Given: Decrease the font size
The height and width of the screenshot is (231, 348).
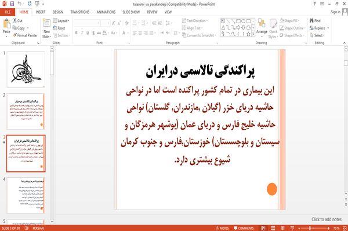Looking at the screenshot, I should [119, 23].
